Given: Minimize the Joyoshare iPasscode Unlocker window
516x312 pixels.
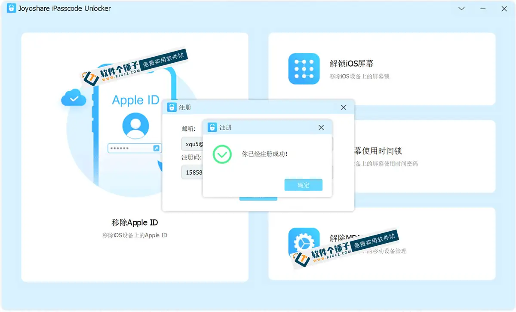Looking at the screenshot, I should coord(483,9).
